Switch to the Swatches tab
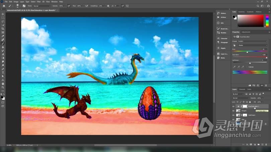 [242, 12]
